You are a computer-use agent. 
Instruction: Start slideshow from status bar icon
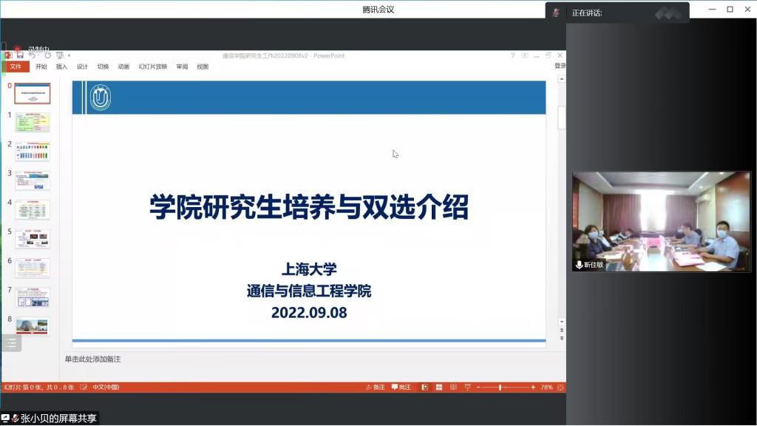(466, 387)
